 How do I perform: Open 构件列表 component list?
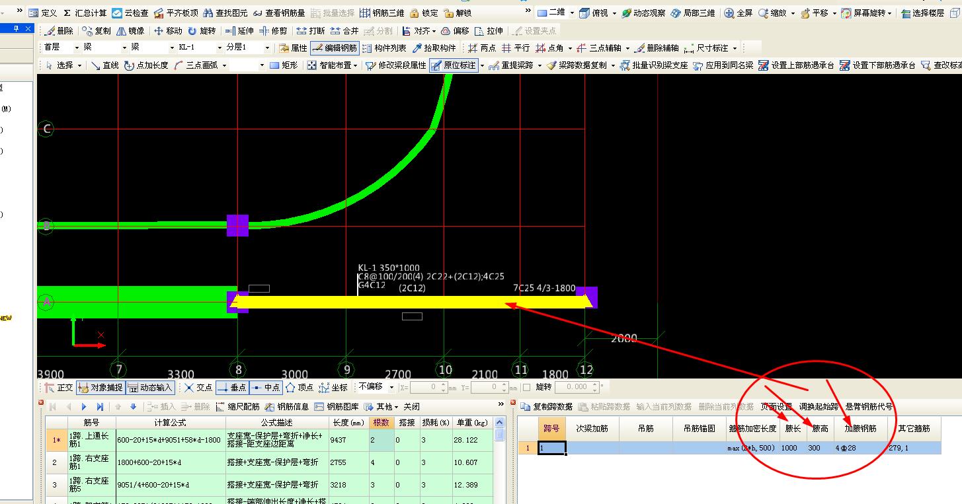[384, 48]
